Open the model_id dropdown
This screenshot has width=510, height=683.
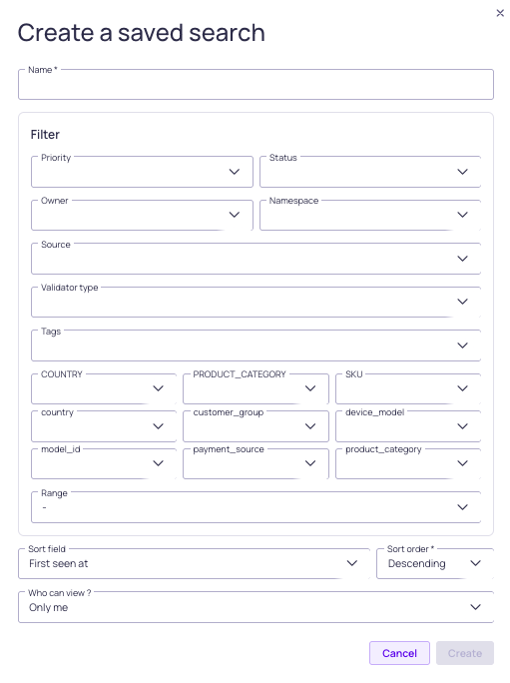(104, 463)
